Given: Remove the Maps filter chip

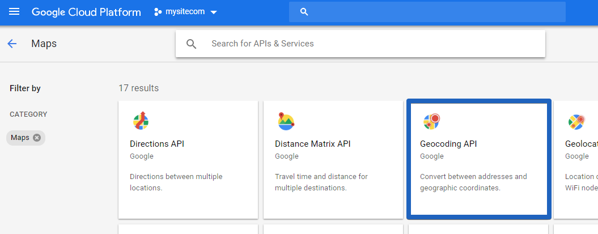Looking at the screenshot, I should [37, 138].
